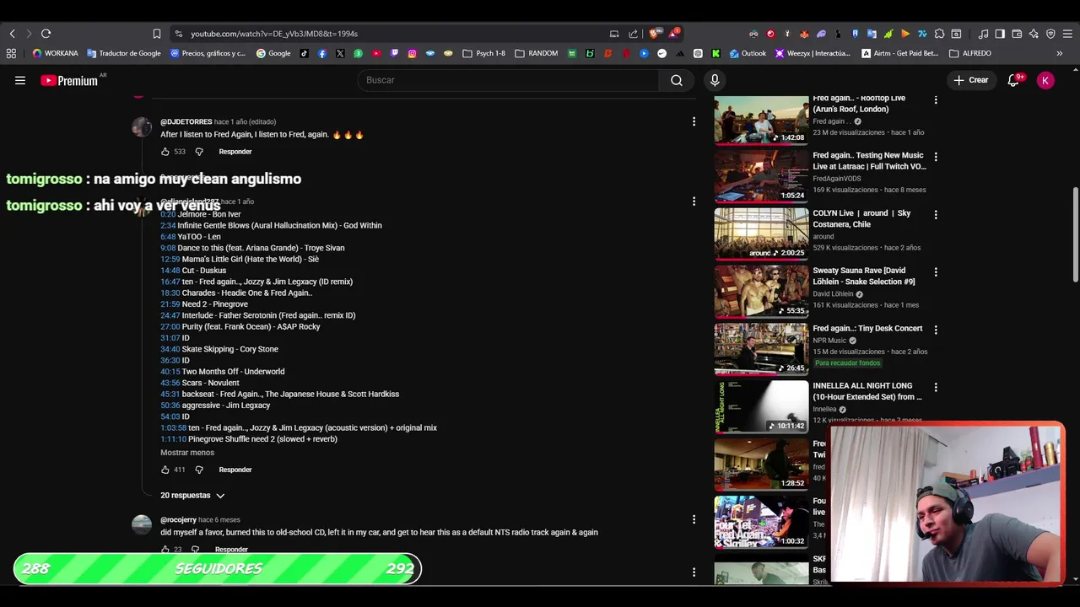This screenshot has height=607, width=1080.
Task: Toggle the browser sidebar panel
Action: [x=1000, y=34]
